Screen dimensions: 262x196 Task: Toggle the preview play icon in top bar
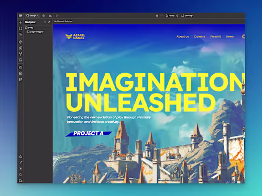tap(57, 16)
